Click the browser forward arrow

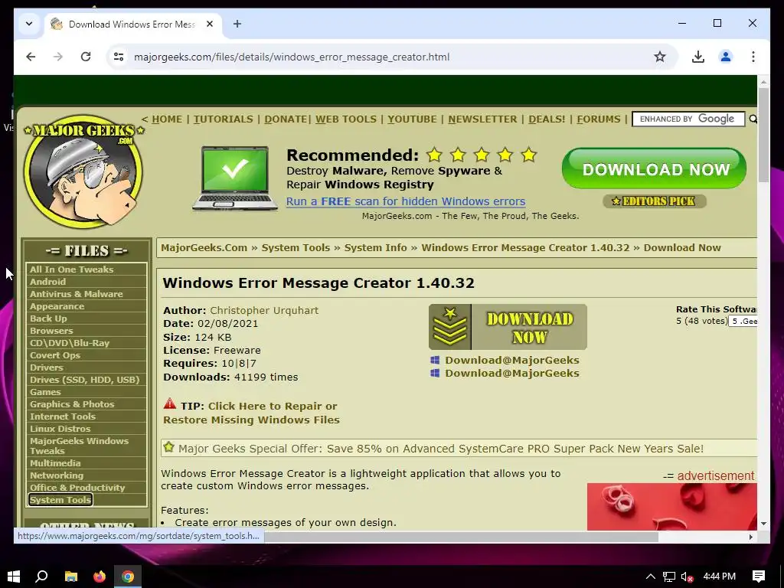[58, 57]
